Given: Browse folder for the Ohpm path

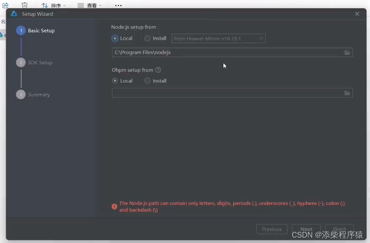Looking at the screenshot, I should coord(347,93).
